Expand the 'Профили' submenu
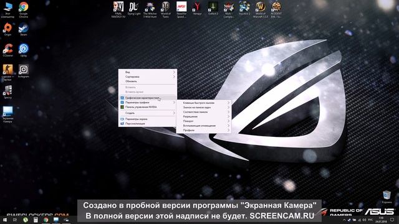Viewport: 399px width, 224px height. pos(204,130)
